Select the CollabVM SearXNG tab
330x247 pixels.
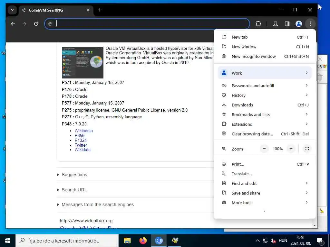[x=56, y=10]
